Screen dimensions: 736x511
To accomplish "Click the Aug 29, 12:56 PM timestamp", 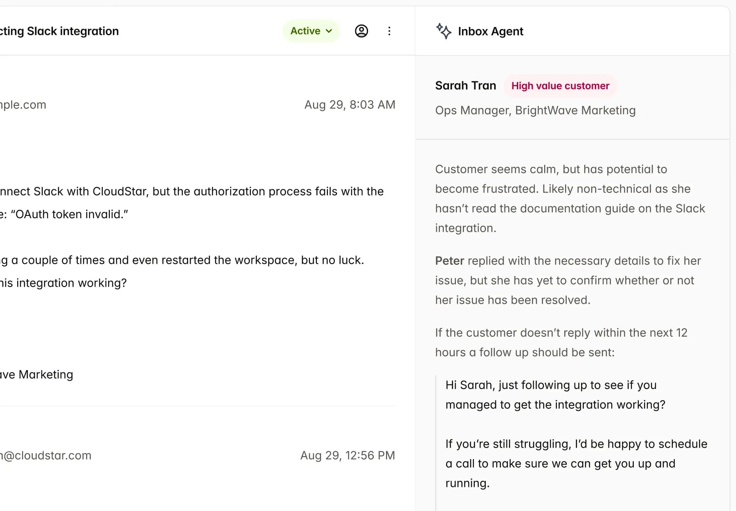I will click(x=348, y=455).
